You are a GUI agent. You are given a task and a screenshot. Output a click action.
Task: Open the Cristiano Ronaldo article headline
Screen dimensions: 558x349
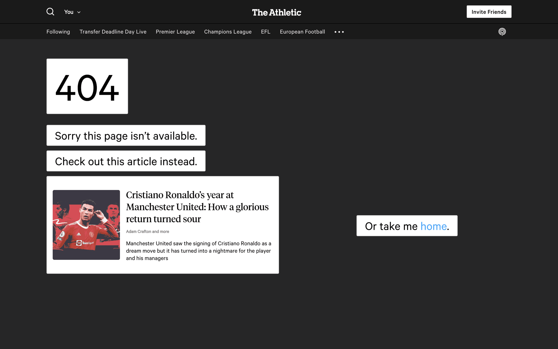click(197, 207)
